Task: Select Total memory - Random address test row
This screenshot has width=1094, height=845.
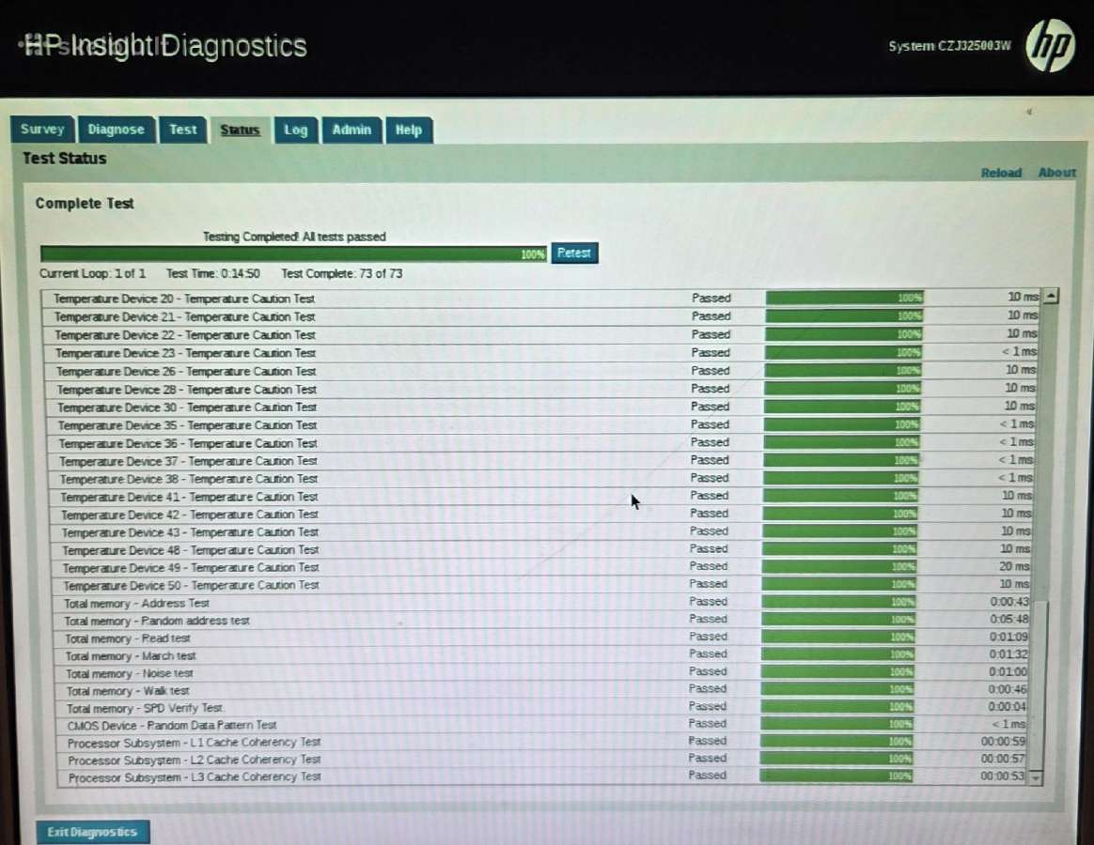Action: 541,621
